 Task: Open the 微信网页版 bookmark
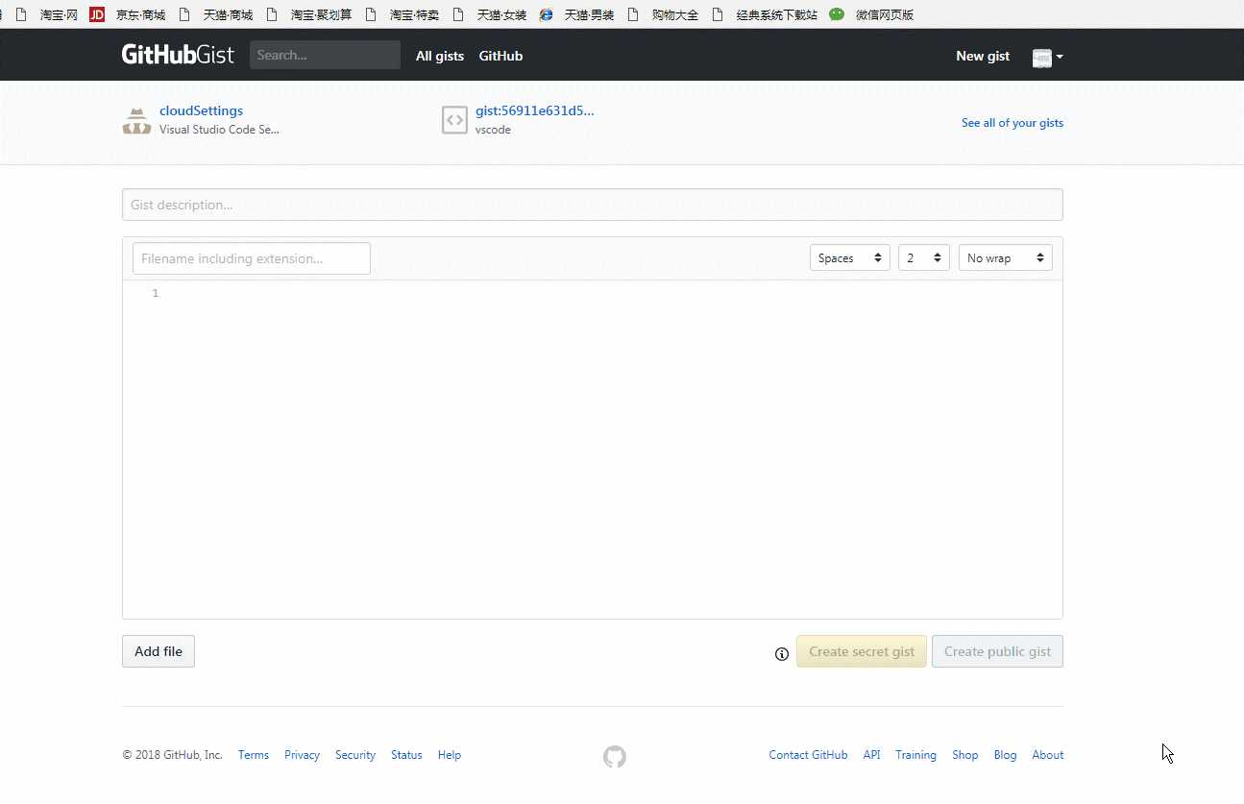[885, 15]
